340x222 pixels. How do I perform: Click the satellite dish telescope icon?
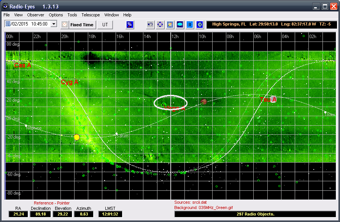pos(130,24)
